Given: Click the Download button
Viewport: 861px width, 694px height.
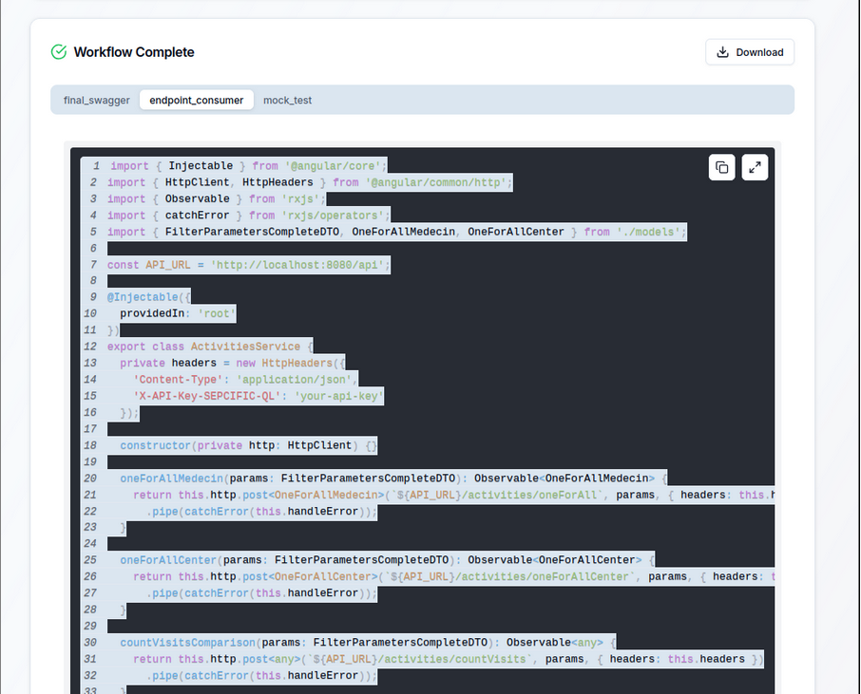Looking at the screenshot, I should pyautogui.click(x=750, y=52).
